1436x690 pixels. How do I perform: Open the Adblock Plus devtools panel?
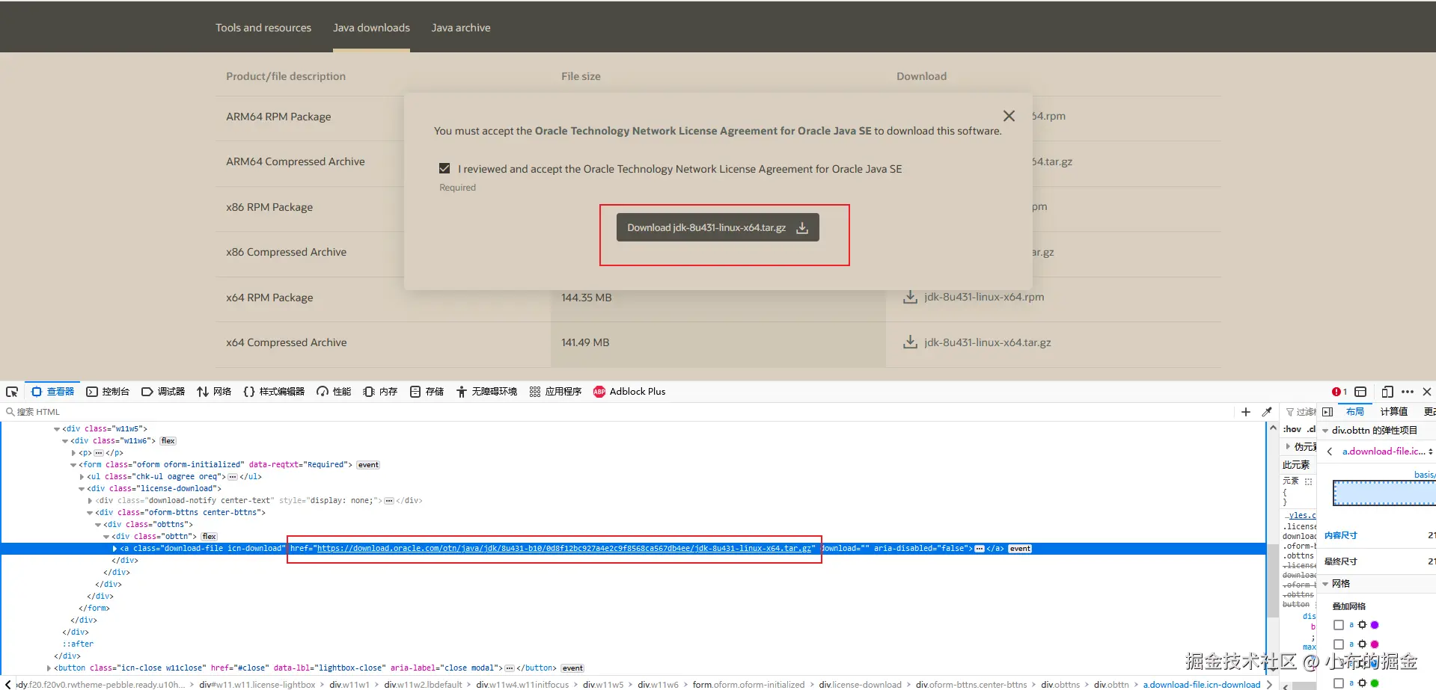pos(629,392)
